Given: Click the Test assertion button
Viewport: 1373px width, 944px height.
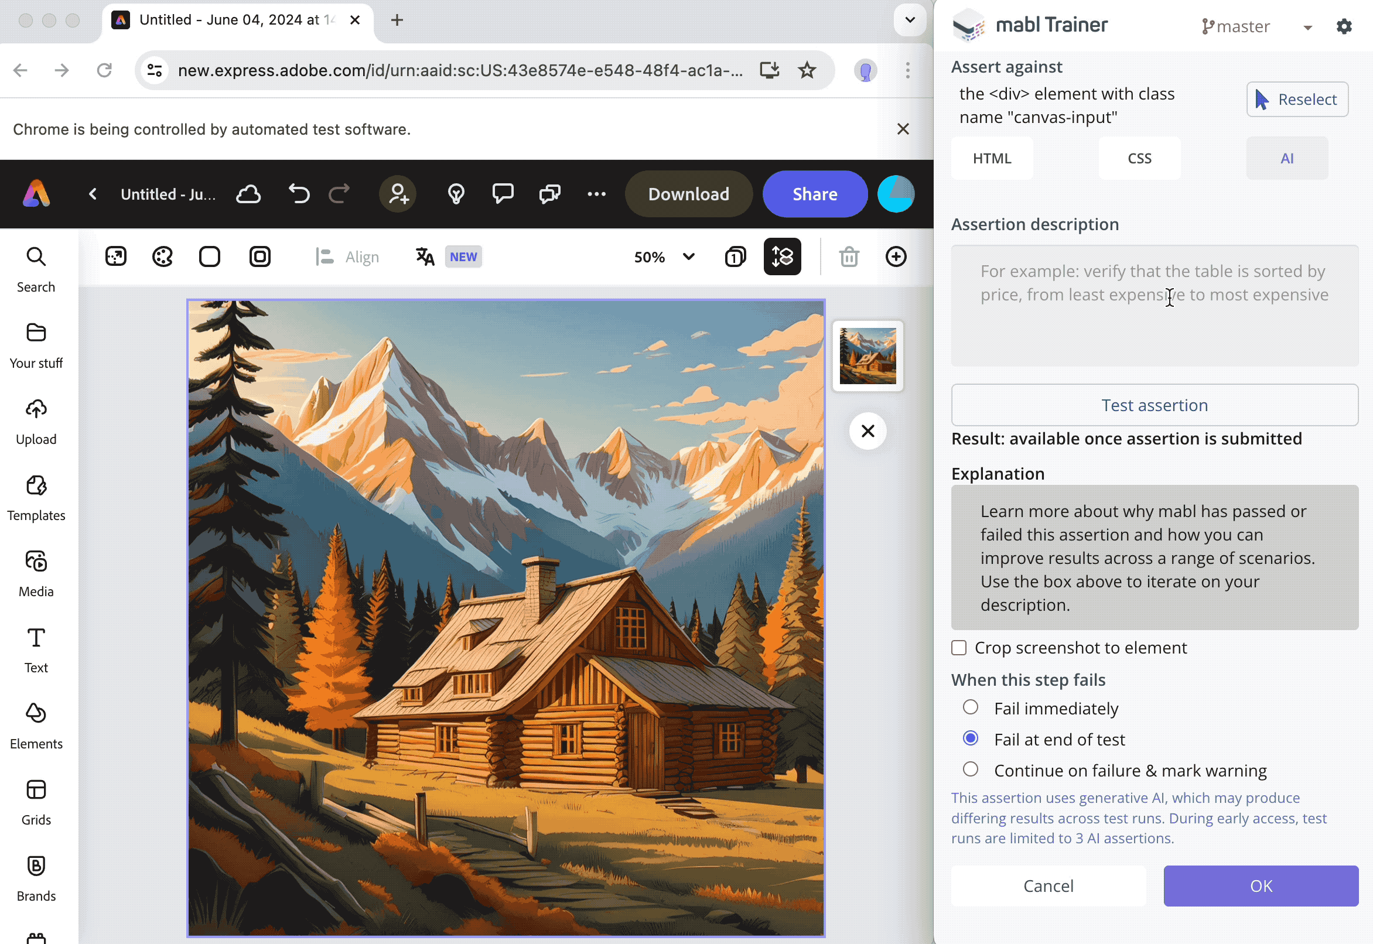Looking at the screenshot, I should (x=1154, y=405).
